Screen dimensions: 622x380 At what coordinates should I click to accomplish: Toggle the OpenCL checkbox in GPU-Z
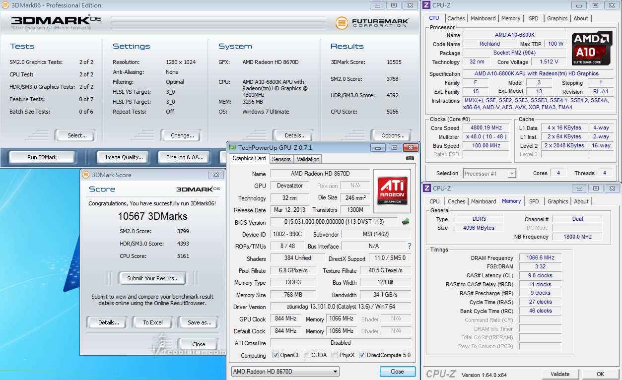point(276,355)
